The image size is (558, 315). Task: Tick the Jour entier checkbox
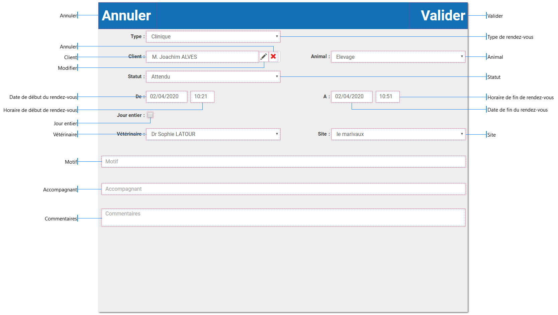150,115
